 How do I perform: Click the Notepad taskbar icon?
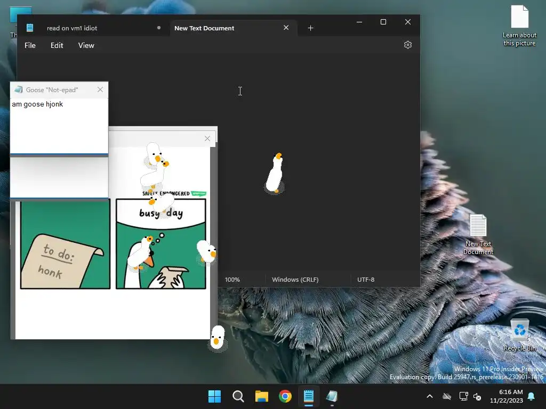[x=309, y=396]
